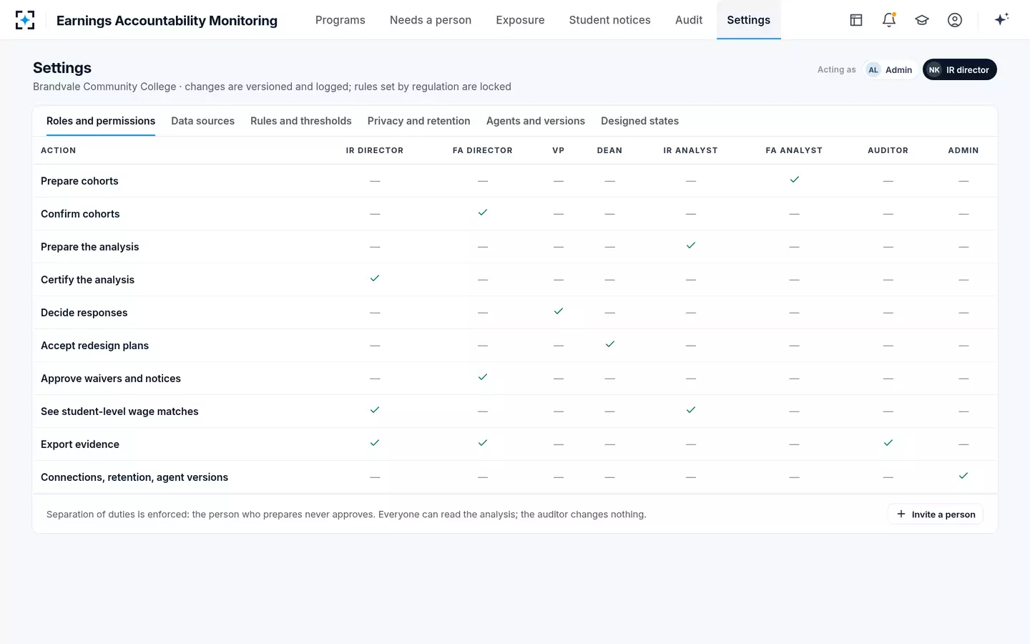This screenshot has width=1030, height=644.
Task: Toggle Export evidence check for FA Director
Action: (x=483, y=443)
